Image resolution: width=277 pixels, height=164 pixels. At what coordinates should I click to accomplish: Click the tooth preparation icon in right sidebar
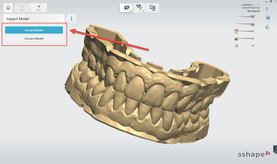click(268, 27)
